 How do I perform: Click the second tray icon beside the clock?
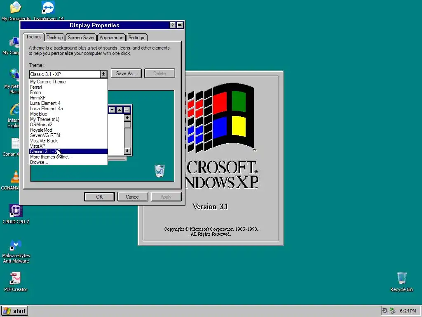393,310
